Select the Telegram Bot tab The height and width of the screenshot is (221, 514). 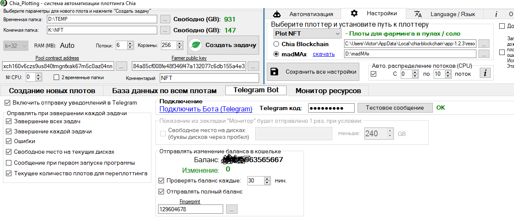(x=256, y=90)
